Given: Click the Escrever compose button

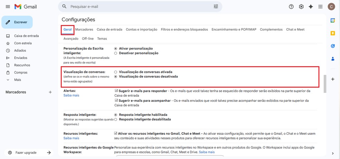Looking at the screenshot, I should (17, 22).
